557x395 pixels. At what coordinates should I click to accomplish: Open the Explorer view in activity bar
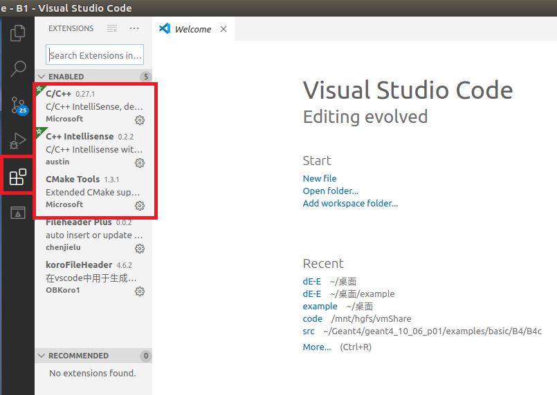pos(17,32)
